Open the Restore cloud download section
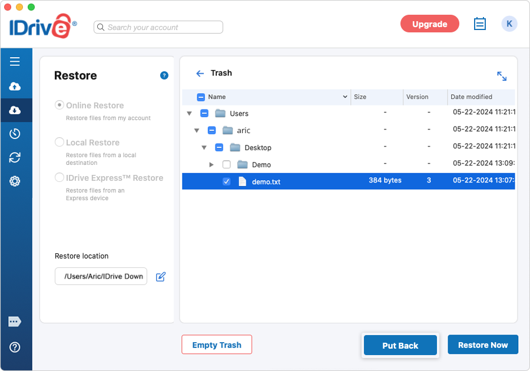The image size is (530, 371). [15, 110]
